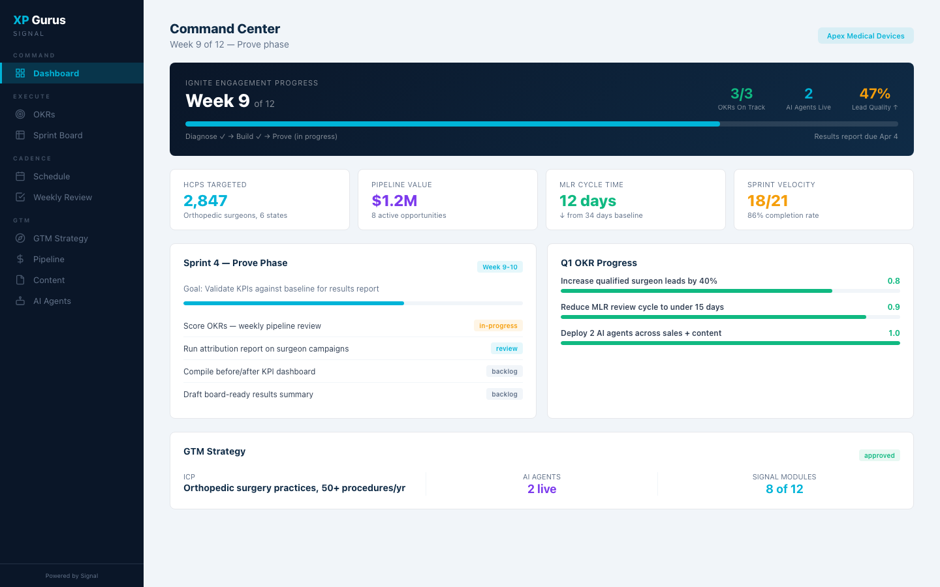Open the AI Agents sidebar entry

52,301
